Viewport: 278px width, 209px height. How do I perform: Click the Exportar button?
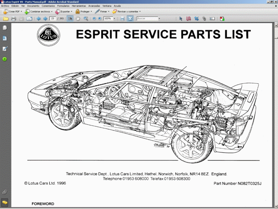64,11
